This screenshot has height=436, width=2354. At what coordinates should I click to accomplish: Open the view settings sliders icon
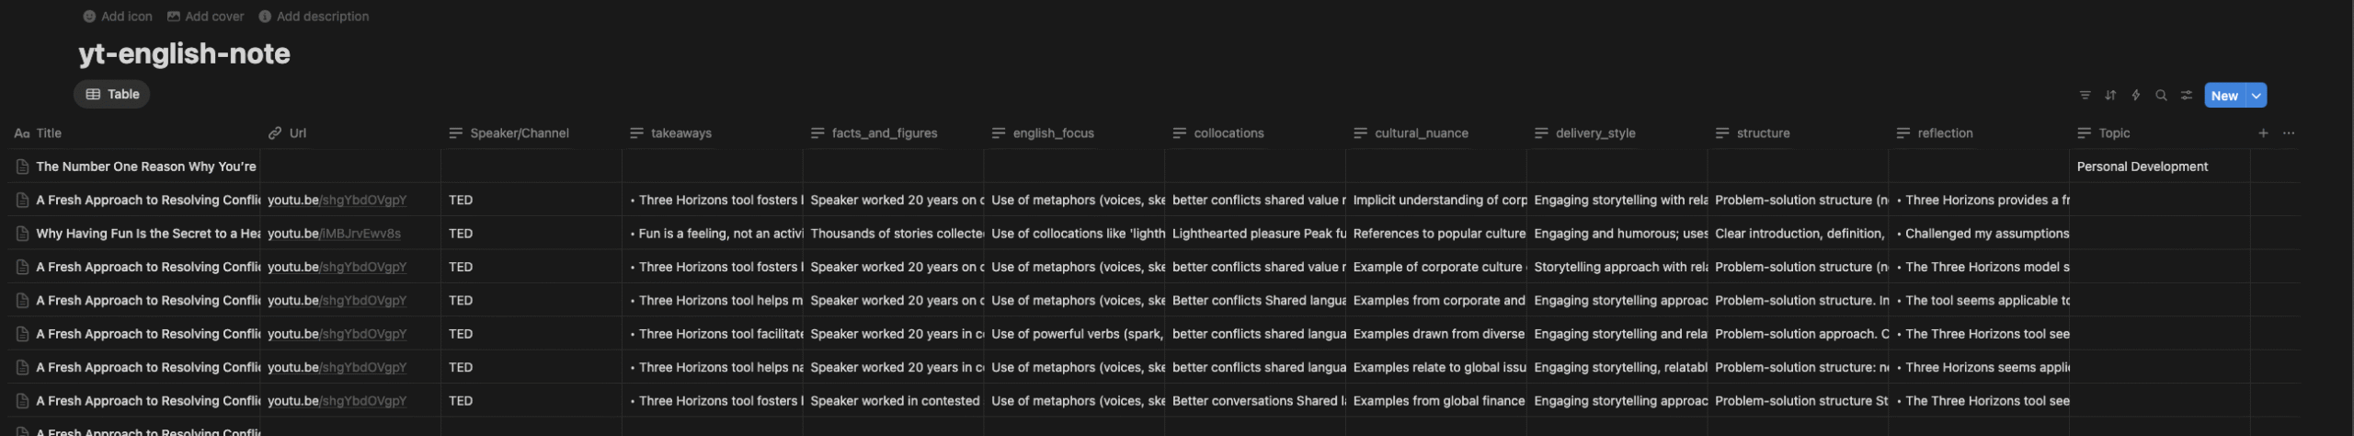[x=2187, y=96]
